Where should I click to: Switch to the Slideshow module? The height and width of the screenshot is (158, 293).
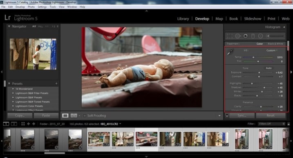(x=253, y=19)
